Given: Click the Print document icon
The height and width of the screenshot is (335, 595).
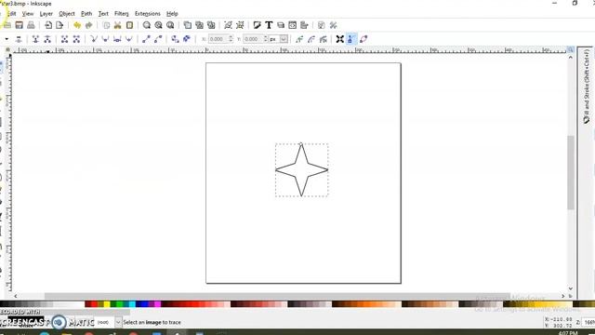Looking at the screenshot, I should (x=31, y=25).
